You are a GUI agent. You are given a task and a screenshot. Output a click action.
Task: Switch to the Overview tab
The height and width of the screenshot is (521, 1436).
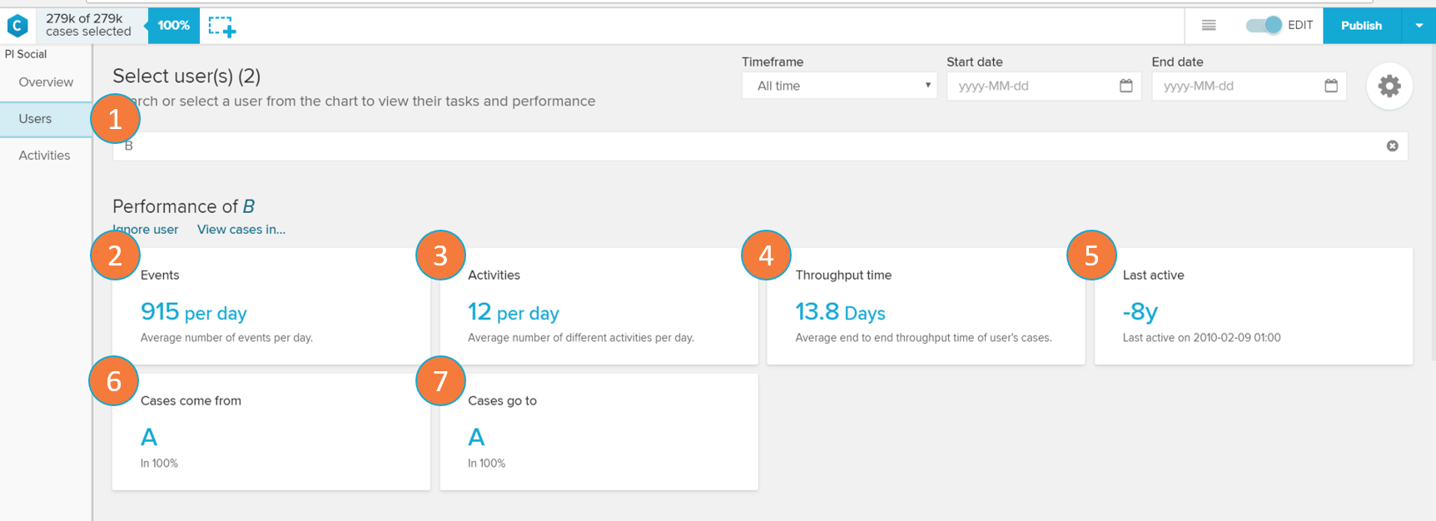pos(46,82)
